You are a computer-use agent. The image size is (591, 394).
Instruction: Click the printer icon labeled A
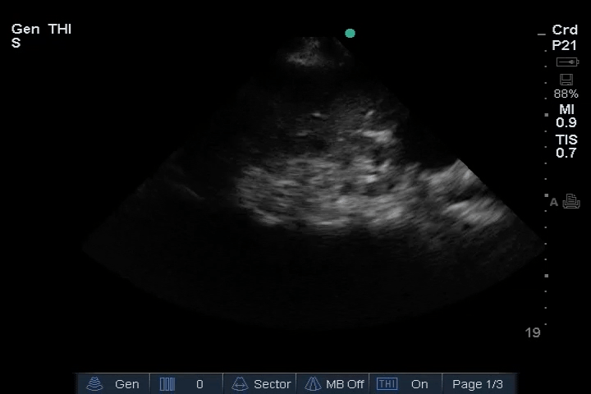point(571,202)
